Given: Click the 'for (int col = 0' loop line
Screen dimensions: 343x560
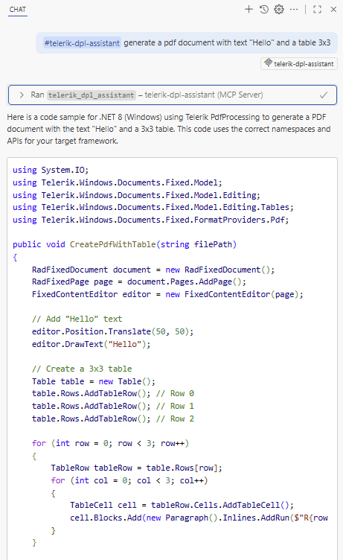Looking at the screenshot, I should (129, 481).
